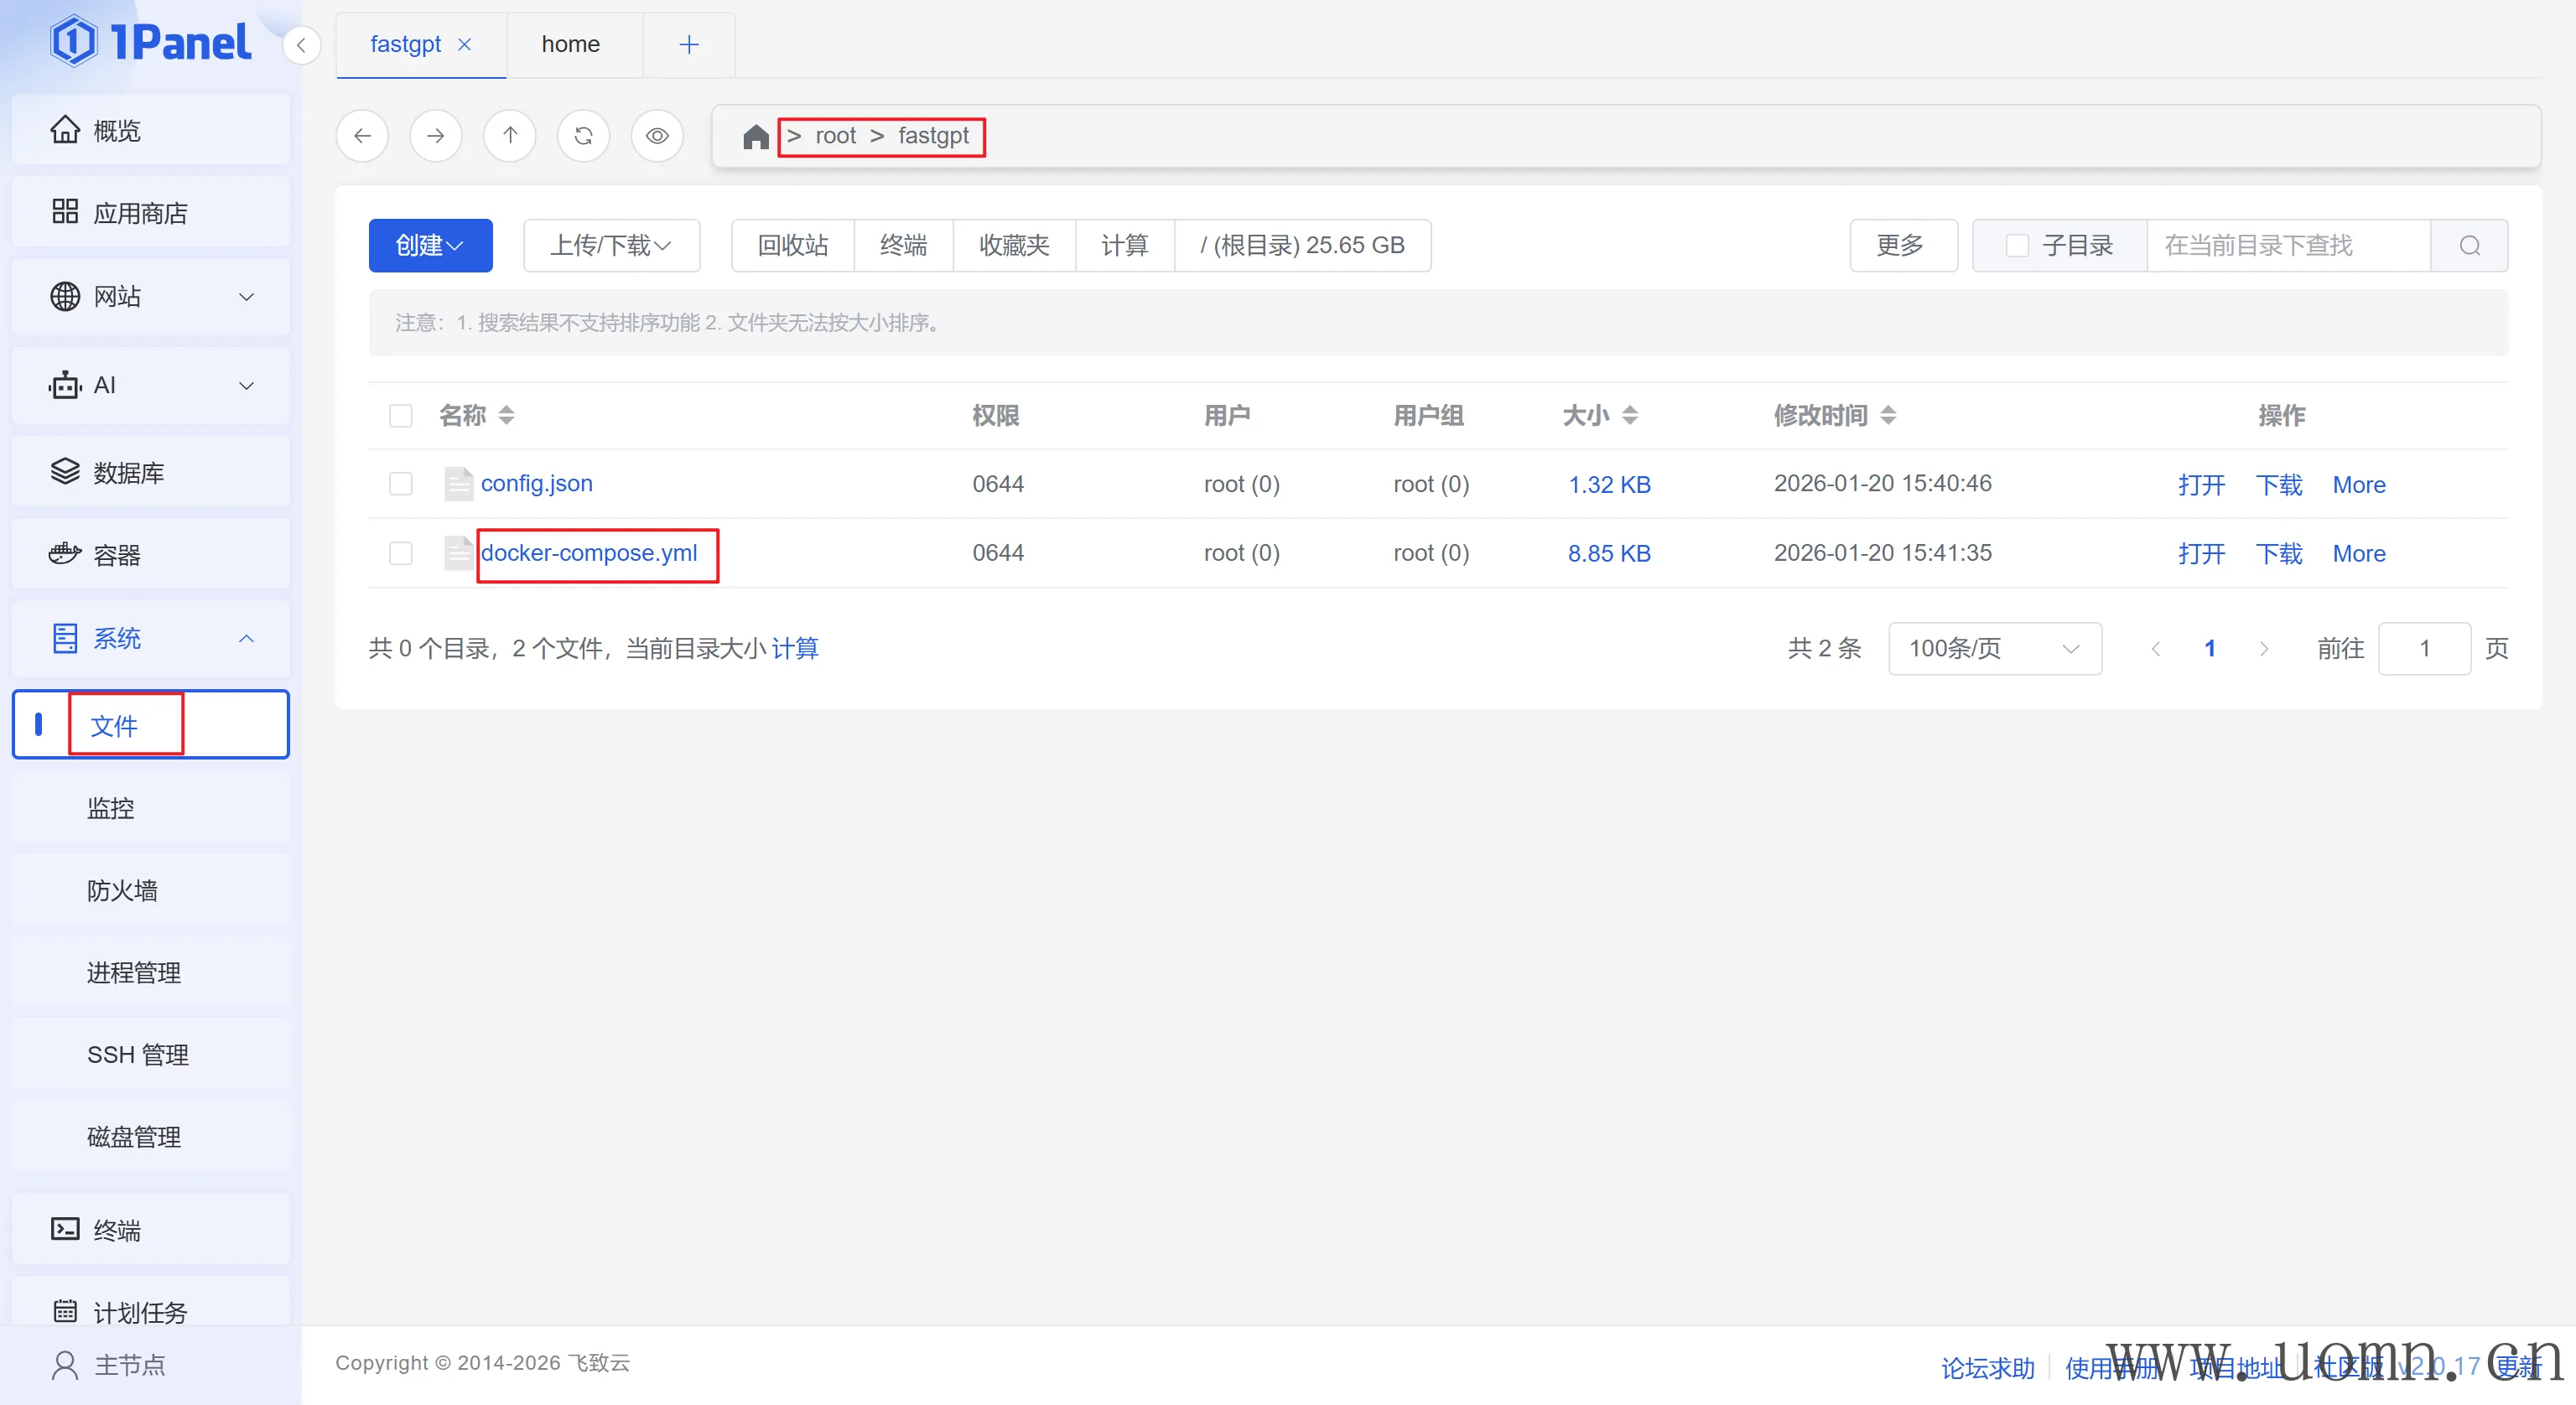The image size is (2576, 1405).
Task: Click the search current directory input field
Action: click(x=2287, y=245)
